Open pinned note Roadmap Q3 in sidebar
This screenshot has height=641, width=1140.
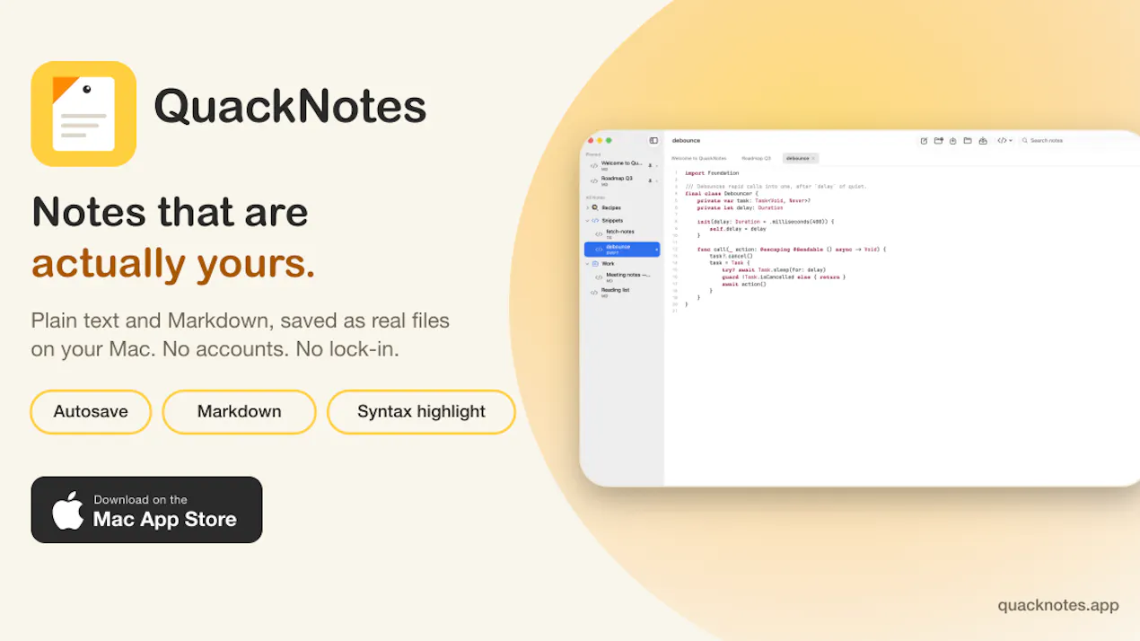tap(622, 180)
